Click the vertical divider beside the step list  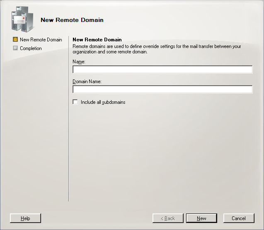click(x=68, y=119)
